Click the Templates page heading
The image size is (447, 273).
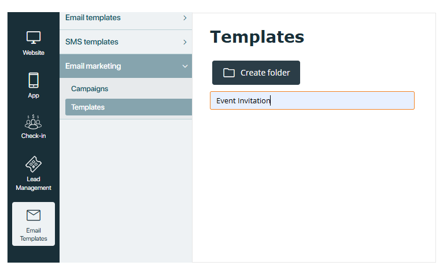(x=257, y=37)
